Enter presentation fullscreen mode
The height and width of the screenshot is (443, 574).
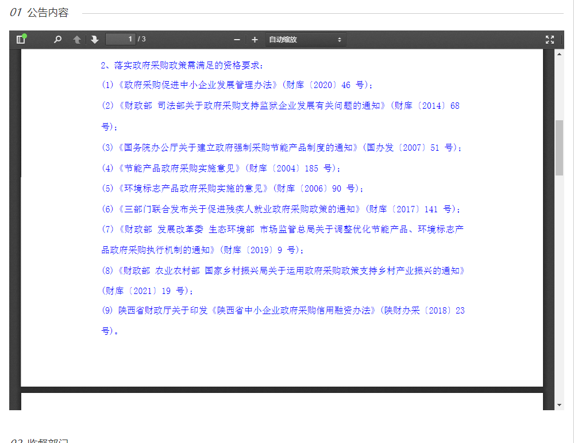[550, 40]
